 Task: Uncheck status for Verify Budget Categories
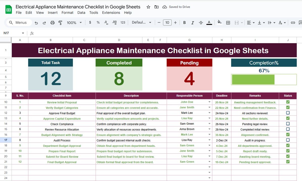[x=288, y=107]
